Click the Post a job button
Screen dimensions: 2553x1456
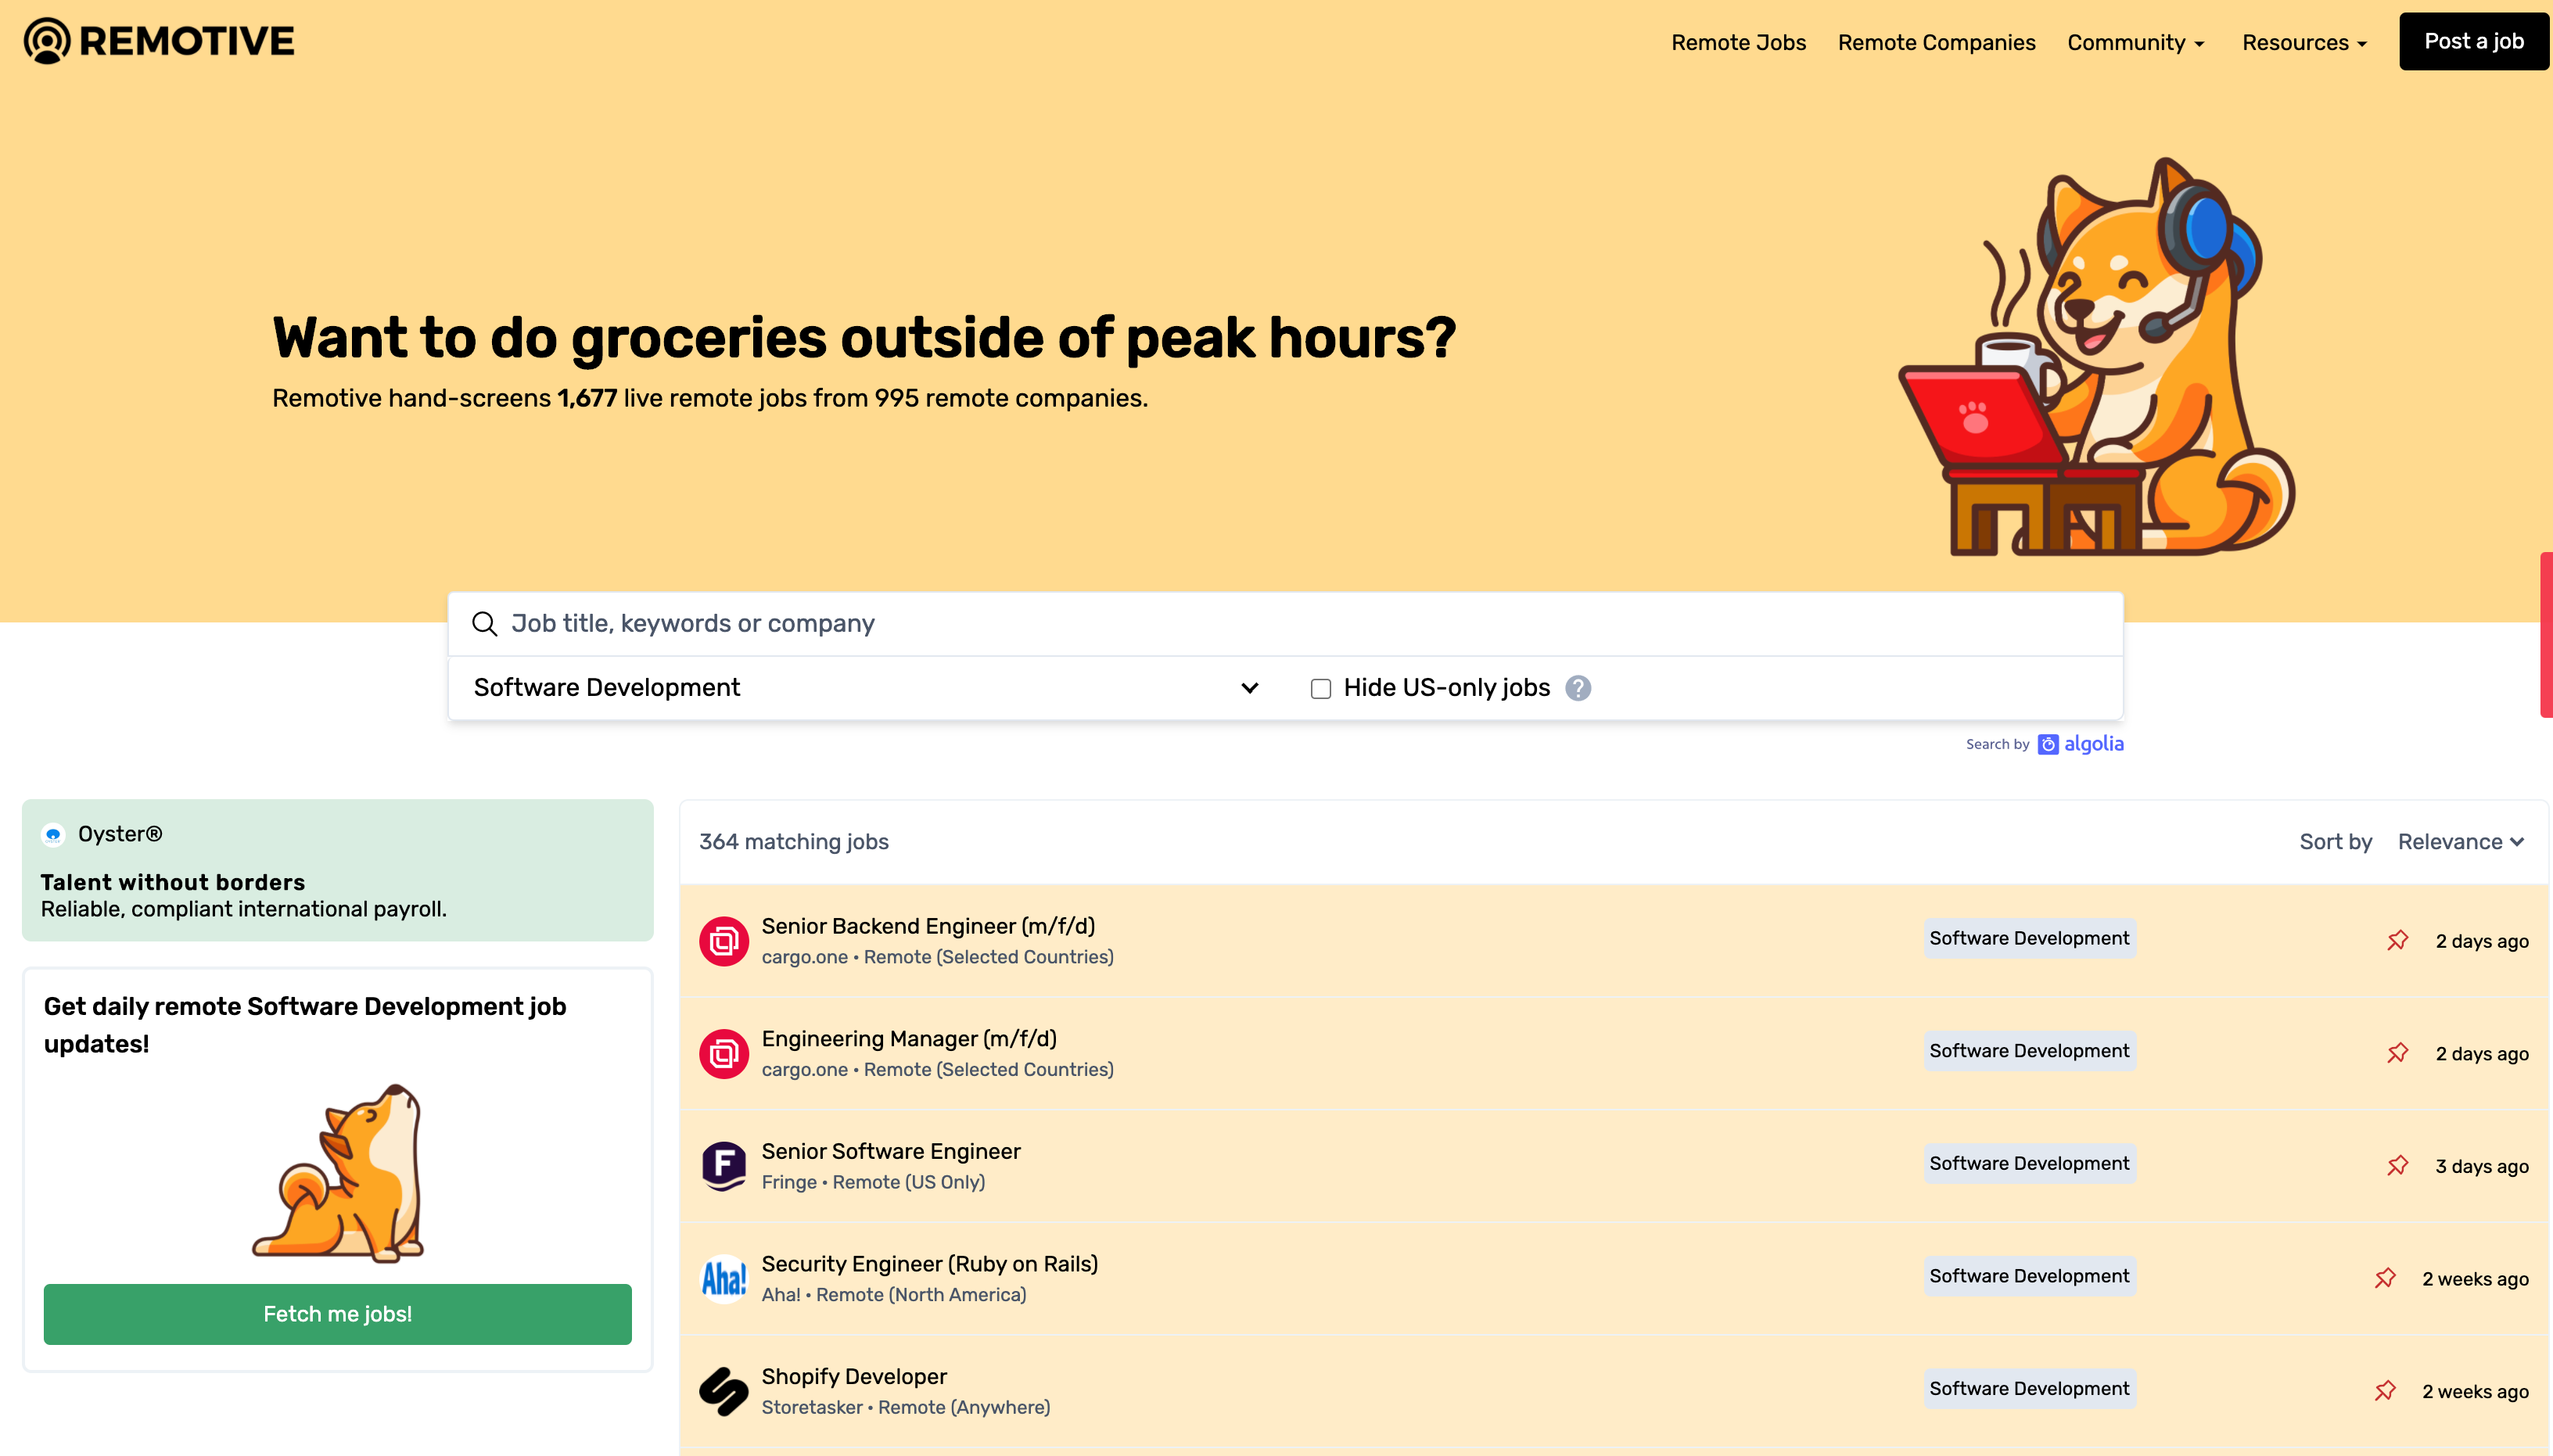(2473, 41)
